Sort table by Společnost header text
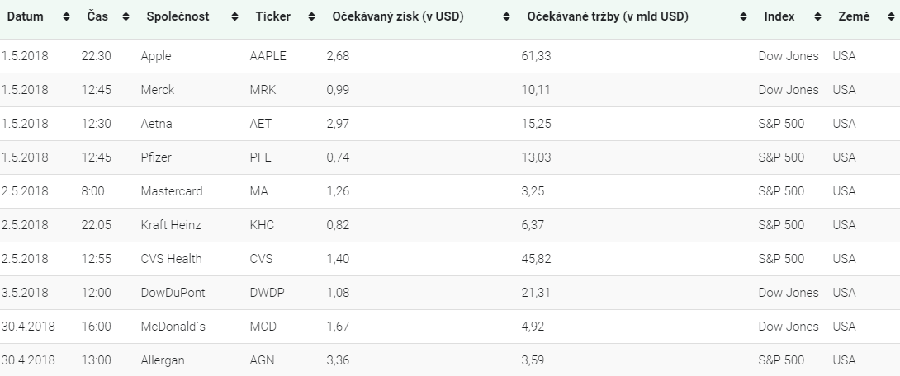The height and width of the screenshot is (376, 900). pos(178,16)
